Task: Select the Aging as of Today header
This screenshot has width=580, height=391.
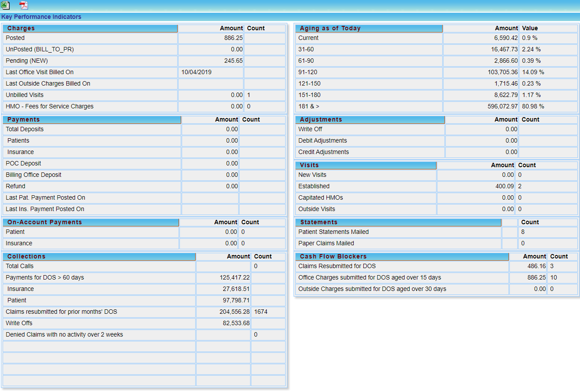Action: point(330,28)
